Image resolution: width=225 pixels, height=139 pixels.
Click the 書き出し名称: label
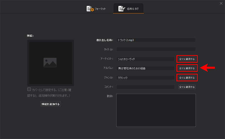coord(105,40)
